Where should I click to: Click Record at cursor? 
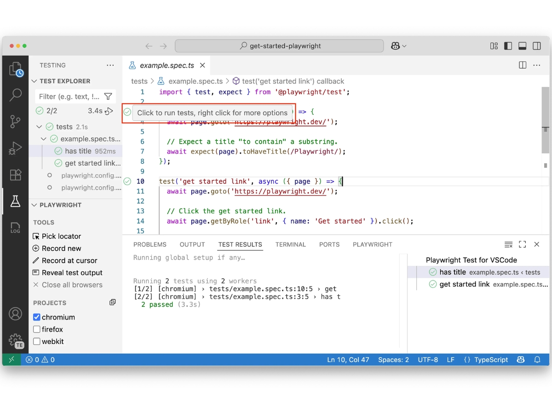click(x=65, y=260)
